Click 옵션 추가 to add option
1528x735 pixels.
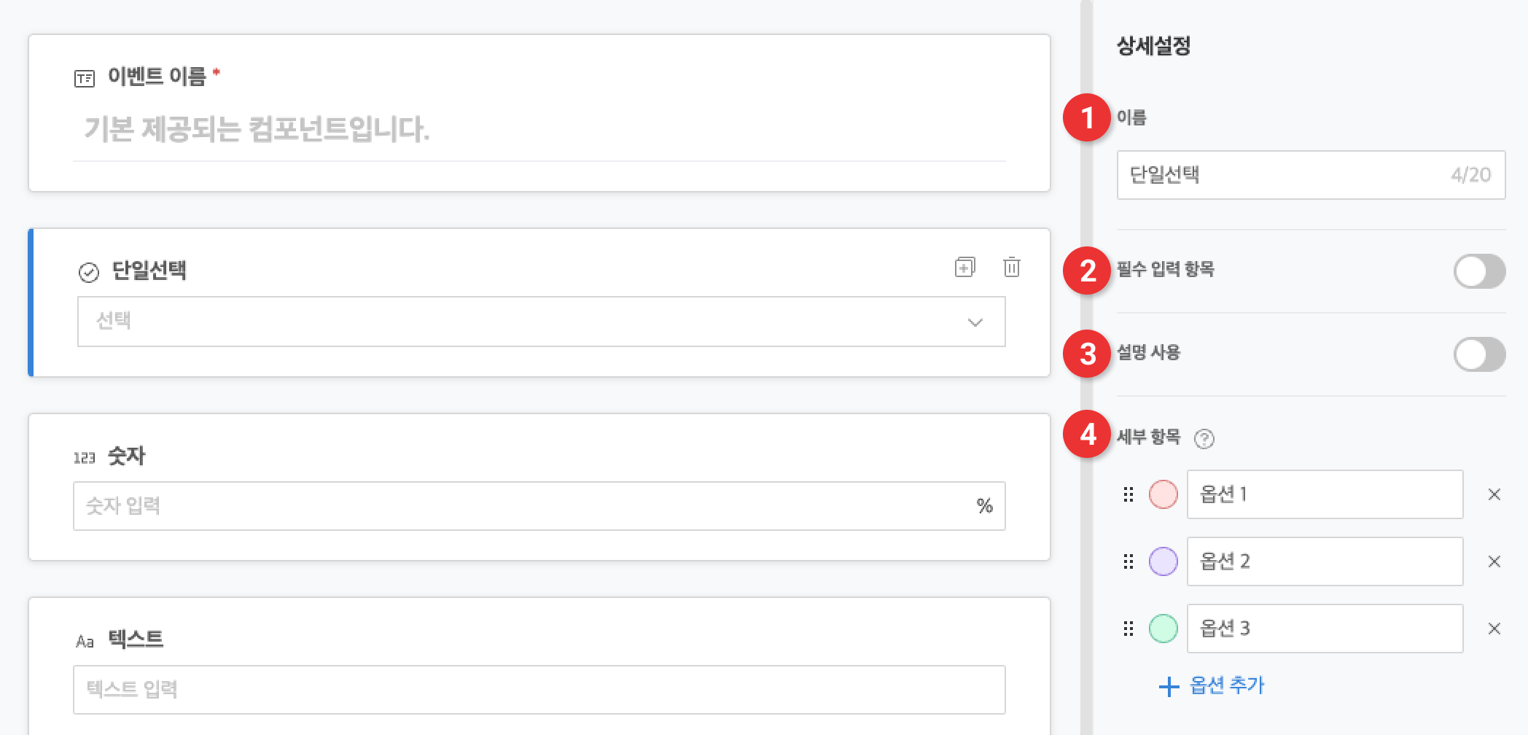click(x=1212, y=685)
